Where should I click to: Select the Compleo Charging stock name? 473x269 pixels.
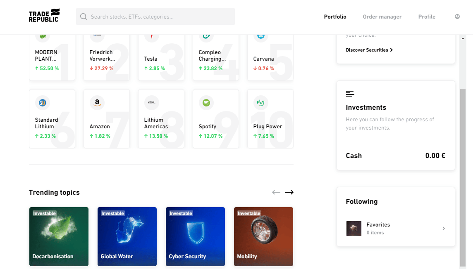click(212, 55)
